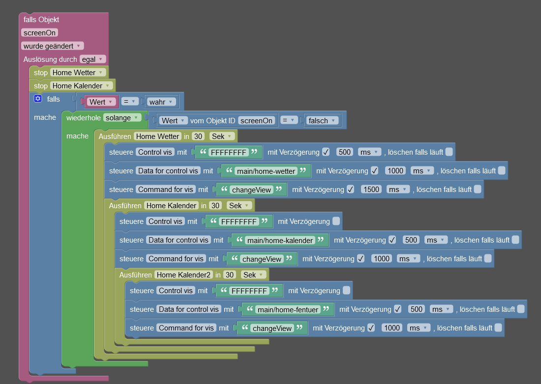This screenshot has width=541, height=384.
Task: Open the 'ms' dropdown next to the 1500 delay
Action: pos(398,190)
